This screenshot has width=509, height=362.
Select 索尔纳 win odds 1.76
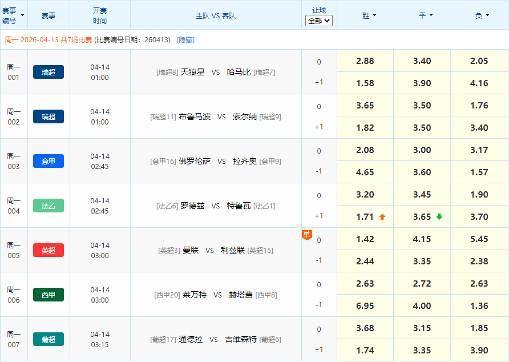479,105
